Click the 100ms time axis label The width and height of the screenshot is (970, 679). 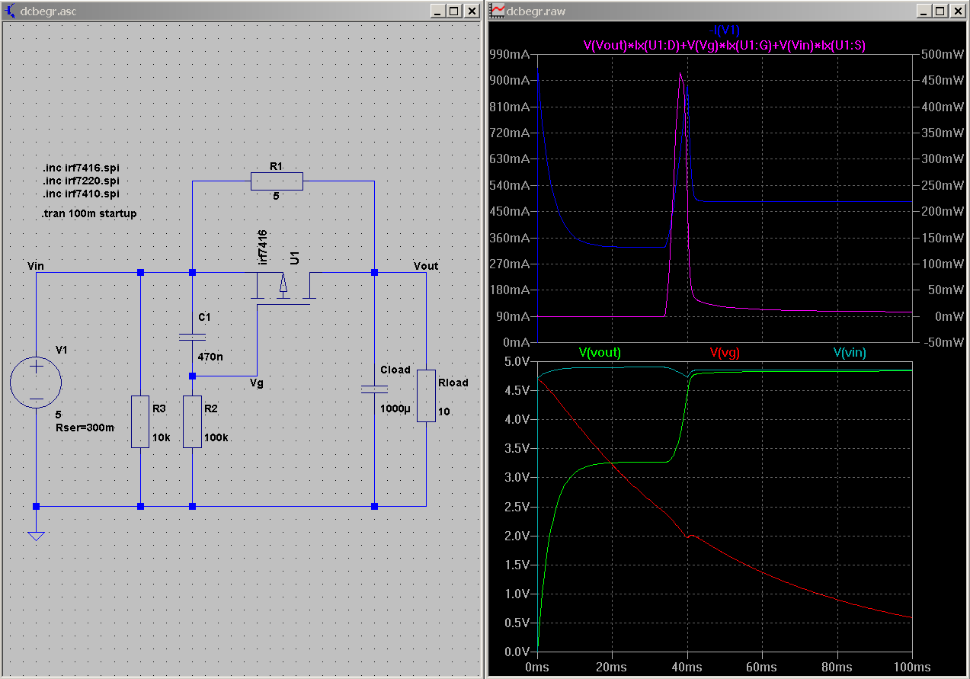click(913, 667)
